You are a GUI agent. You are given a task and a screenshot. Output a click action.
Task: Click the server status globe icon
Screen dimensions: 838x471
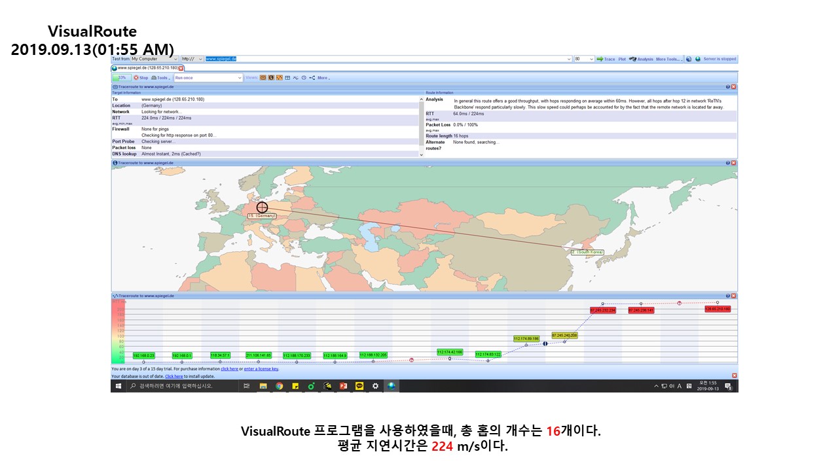tap(698, 59)
